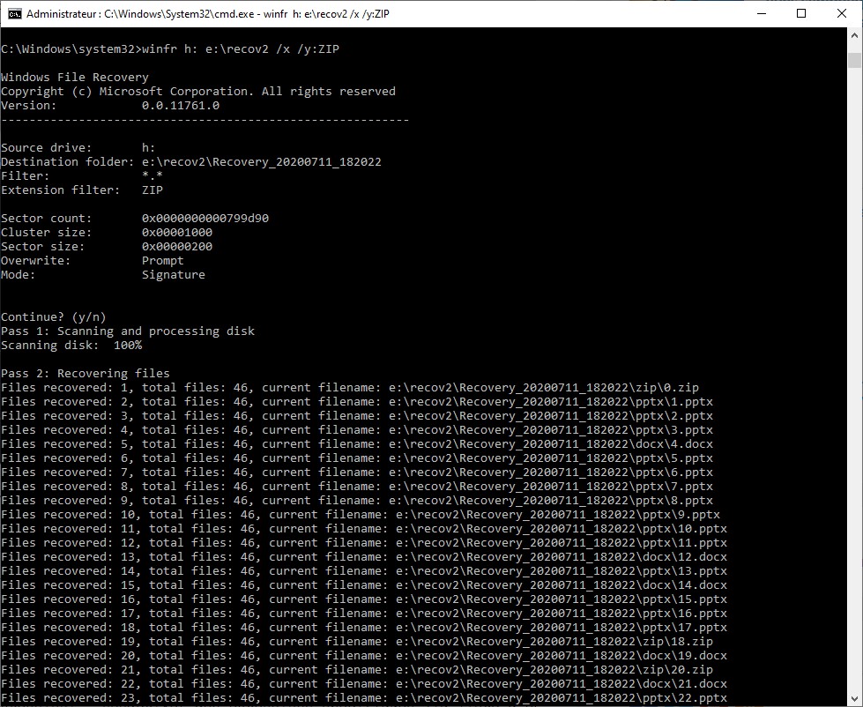The height and width of the screenshot is (707, 863).
Task: Click the line ending with docx\12.docx
Action: [x=364, y=557]
